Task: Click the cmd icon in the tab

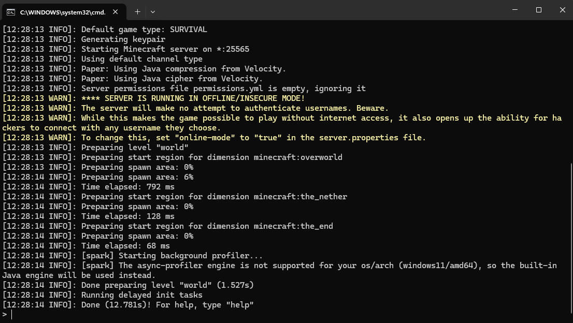Action: (x=11, y=12)
